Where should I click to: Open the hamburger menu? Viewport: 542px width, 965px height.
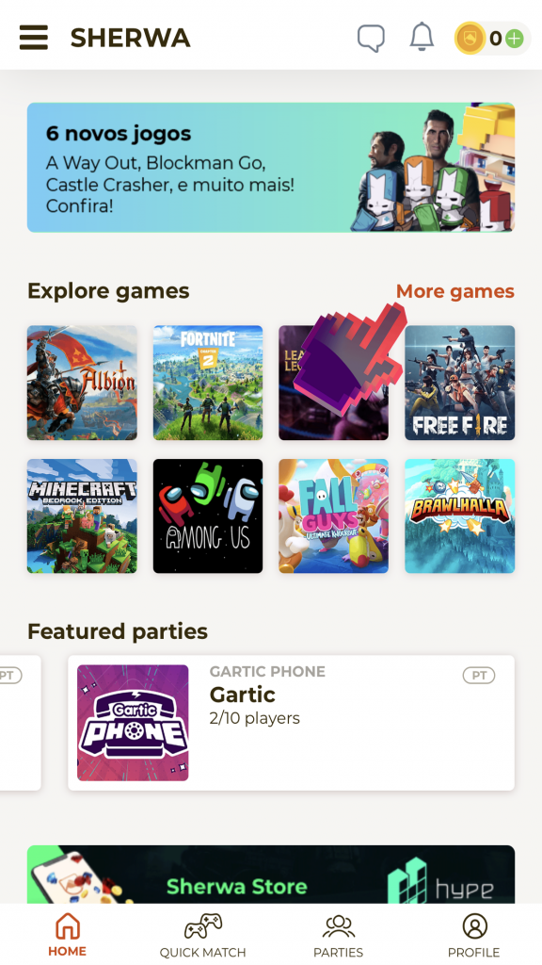coord(34,38)
